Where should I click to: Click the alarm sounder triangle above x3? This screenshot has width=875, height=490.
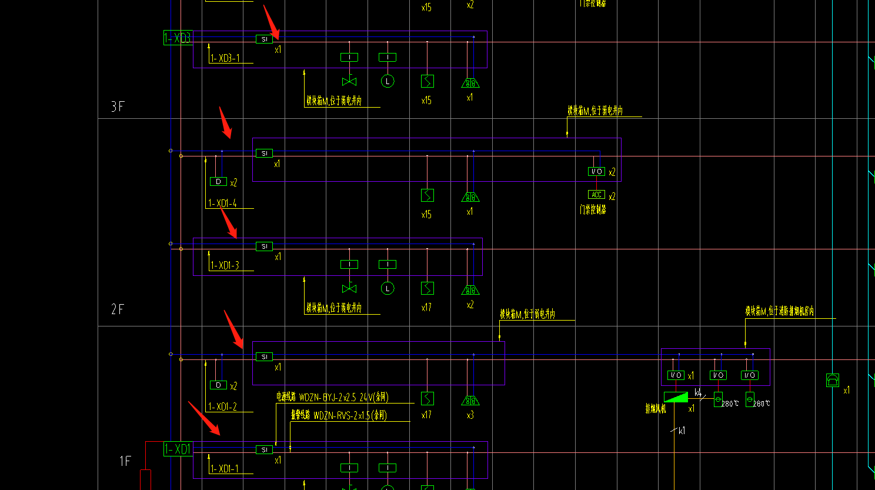(x=470, y=400)
